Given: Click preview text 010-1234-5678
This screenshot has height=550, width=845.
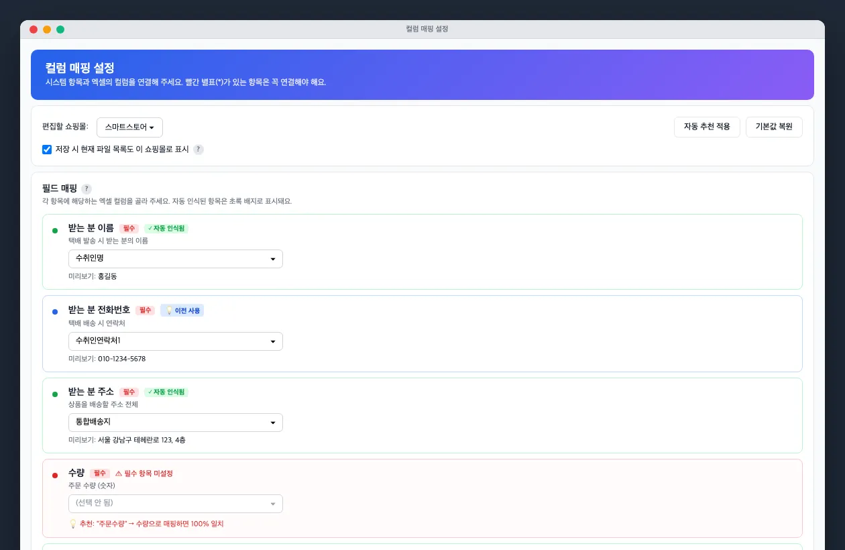Looking at the screenshot, I should [121, 359].
